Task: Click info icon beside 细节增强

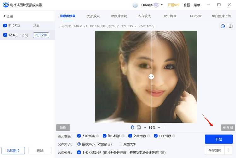Action: click(123, 136)
